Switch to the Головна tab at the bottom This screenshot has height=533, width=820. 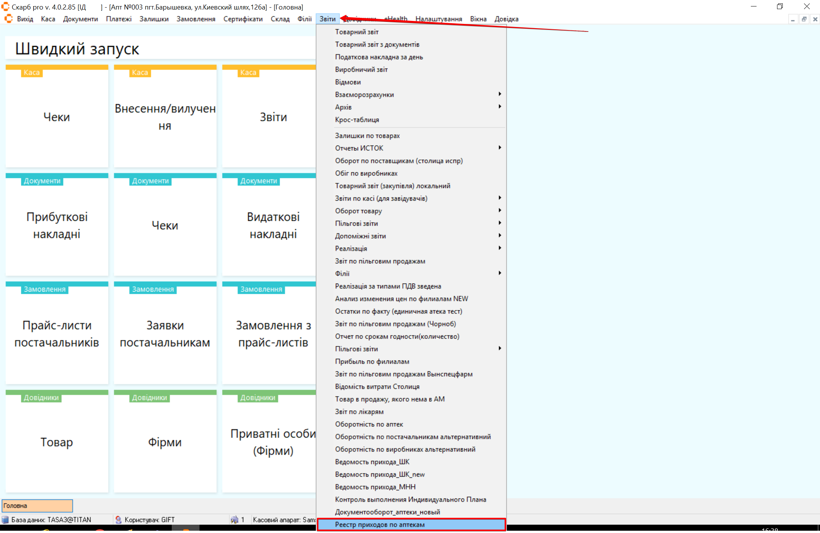pyautogui.click(x=37, y=506)
